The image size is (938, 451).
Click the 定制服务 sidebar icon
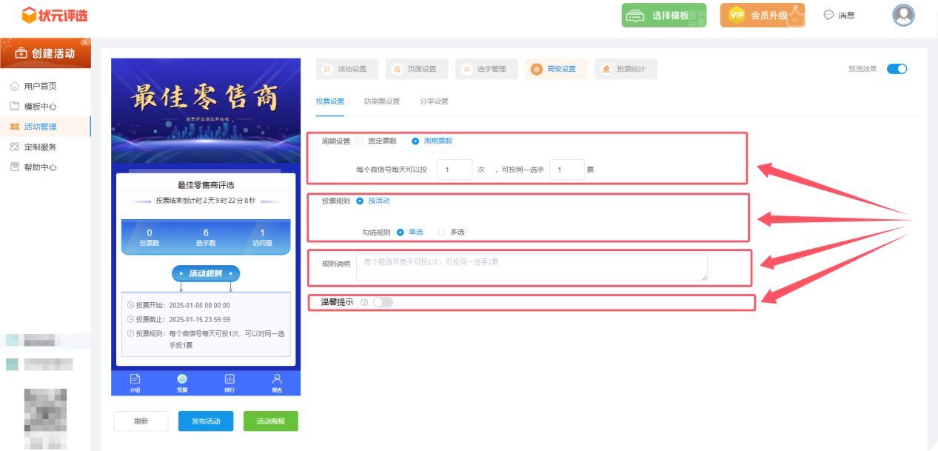click(x=15, y=147)
